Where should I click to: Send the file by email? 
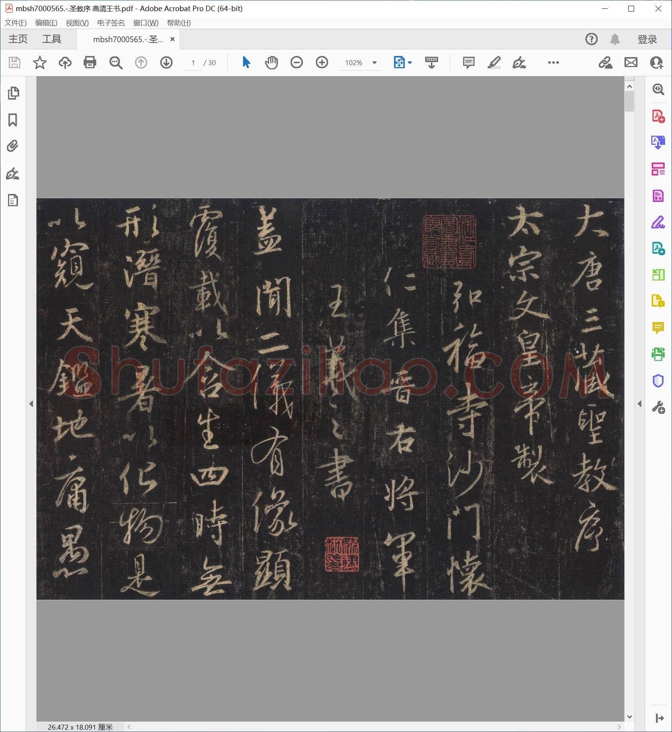point(631,62)
